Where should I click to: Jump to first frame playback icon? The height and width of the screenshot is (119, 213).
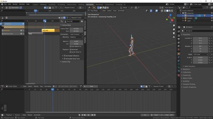[82, 115]
